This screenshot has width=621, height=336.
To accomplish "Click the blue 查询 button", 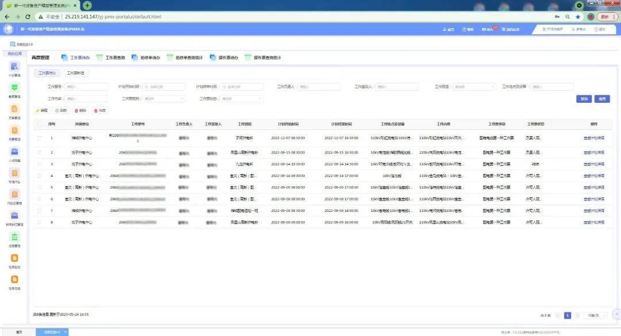I will click(584, 99).
